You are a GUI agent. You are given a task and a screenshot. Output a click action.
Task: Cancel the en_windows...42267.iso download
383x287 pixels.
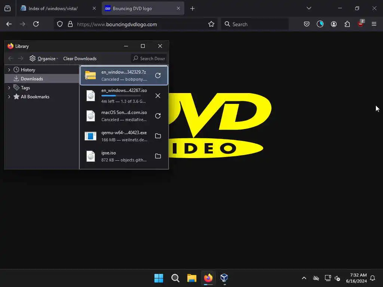coord(158,96)
